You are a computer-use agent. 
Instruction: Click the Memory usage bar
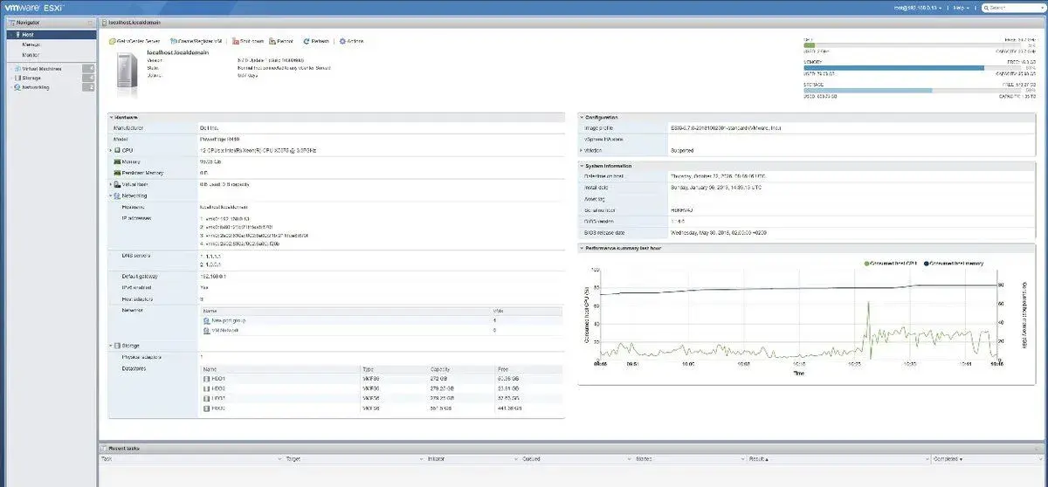[x=913, y=68]
